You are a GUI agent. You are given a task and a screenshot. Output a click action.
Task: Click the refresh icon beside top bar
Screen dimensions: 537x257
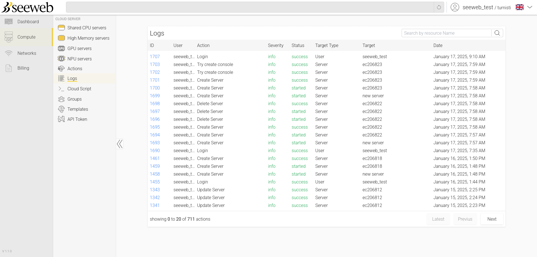[439, 7]
